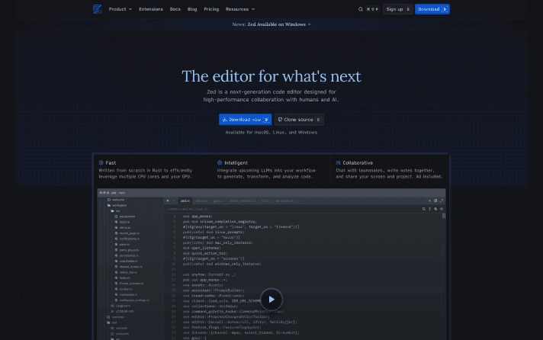The width and height of the screenshot is (543, 340).
Task: Play the editor demo video
Action: pyautogui.click(x=271, y=300)
